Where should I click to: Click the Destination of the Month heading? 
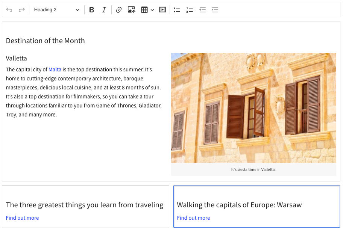[x=46, y=41]
